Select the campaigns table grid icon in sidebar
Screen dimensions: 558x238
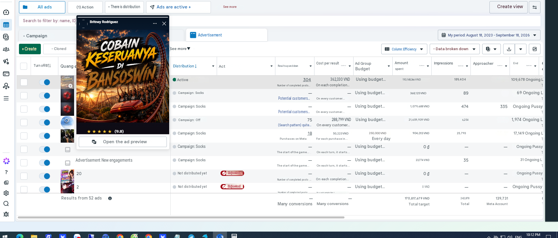pyautogui.click(x=6, y=25)
